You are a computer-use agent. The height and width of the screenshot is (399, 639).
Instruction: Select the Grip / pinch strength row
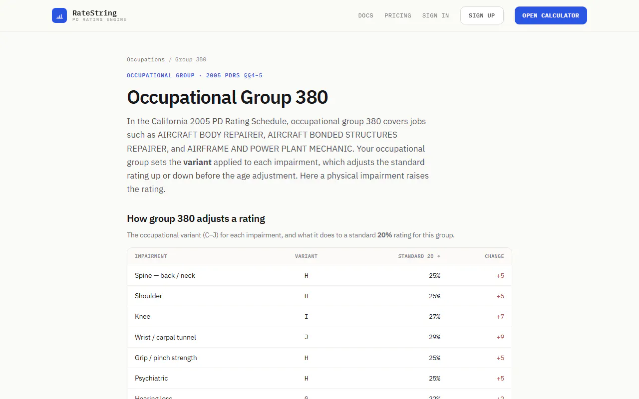click(x=319, y=358)
